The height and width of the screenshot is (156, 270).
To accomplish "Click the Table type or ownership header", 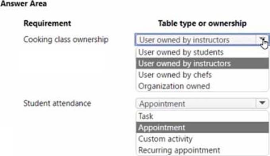I will tap(202, 23).
